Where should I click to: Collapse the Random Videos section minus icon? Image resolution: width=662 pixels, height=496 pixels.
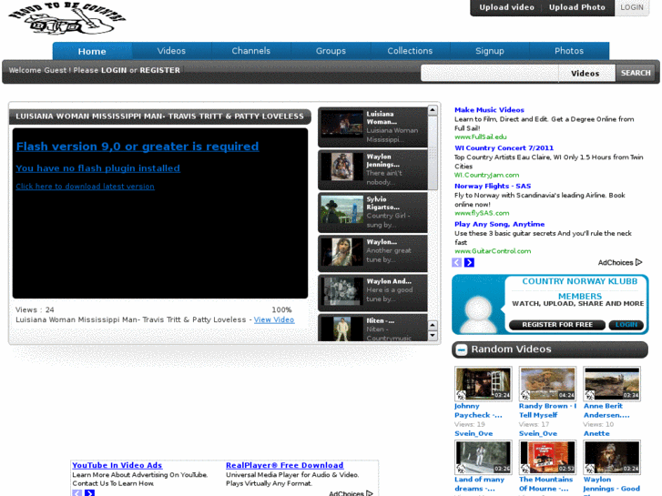click(x=462, y=350)
